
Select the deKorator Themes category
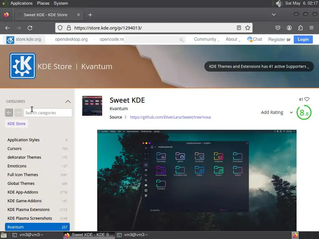37,157
